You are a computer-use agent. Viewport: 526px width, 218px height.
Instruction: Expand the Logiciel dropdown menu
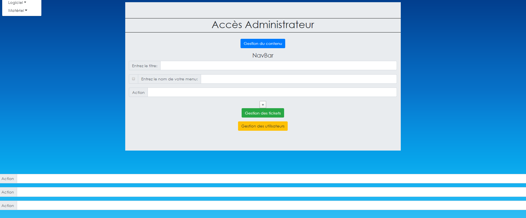[17, 3]
